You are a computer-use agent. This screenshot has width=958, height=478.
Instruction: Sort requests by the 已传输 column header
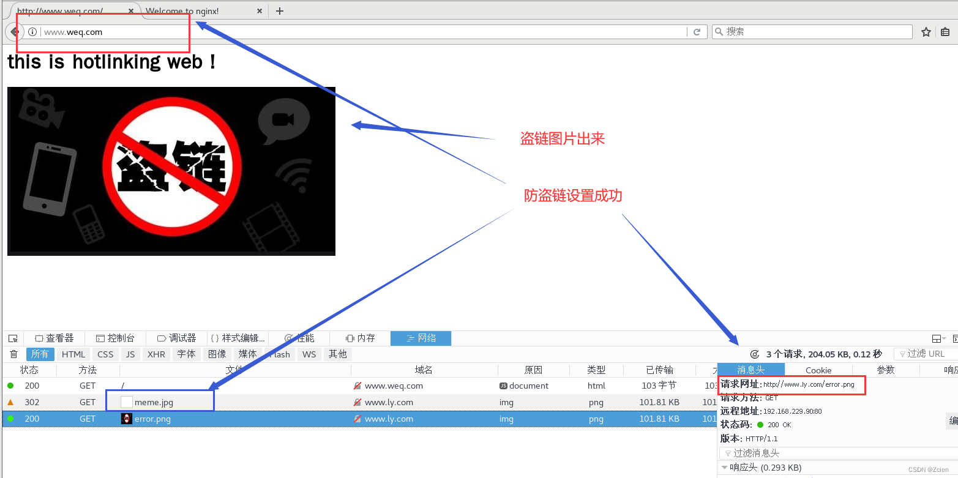tap(659, 370)
